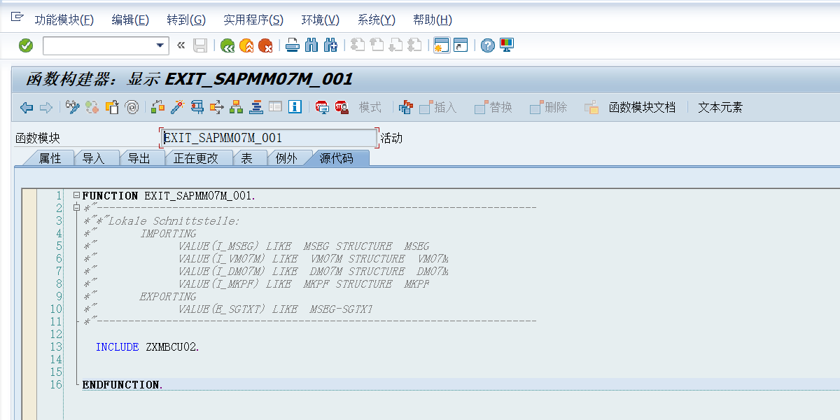Image resolution: width=840 pixels, height=420 pixels.
Task: Click the Active/Inactive switch icon
Action: point(92,107)
